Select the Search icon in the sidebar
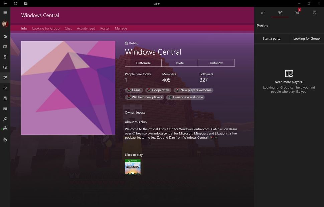The image size is (324, 207). (x=5, y=119)
